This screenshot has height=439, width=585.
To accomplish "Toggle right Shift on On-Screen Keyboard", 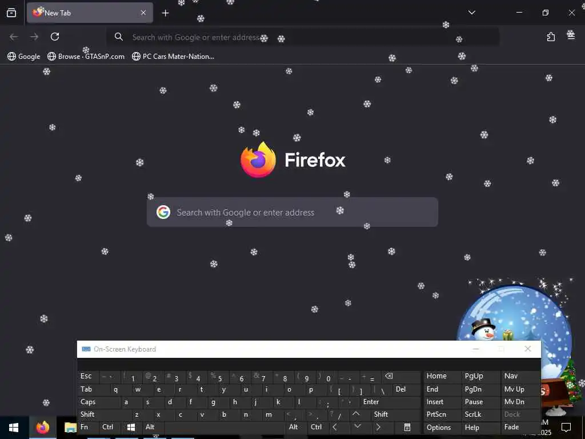I will [x=396, y=414].
